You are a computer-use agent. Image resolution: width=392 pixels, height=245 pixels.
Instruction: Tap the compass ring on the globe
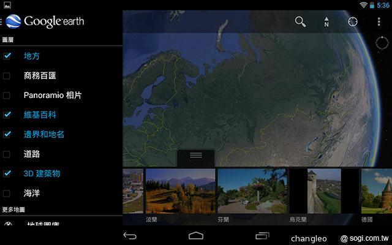pos(382,43)
